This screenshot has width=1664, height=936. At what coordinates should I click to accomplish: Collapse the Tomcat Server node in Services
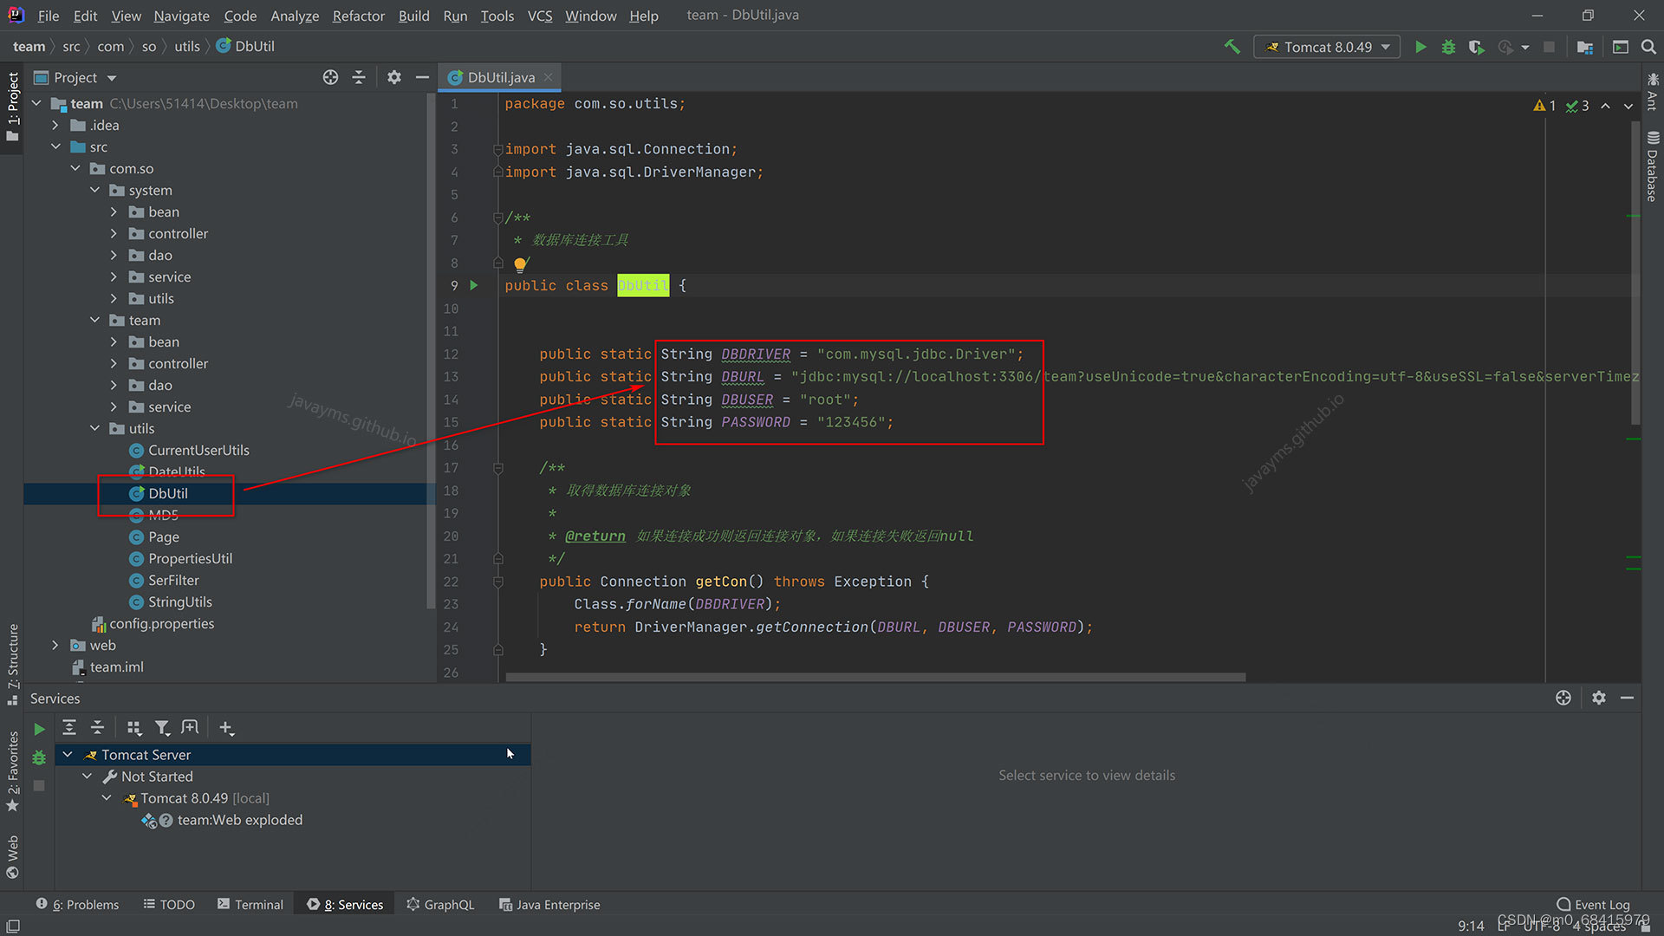[x=68, y=755]
